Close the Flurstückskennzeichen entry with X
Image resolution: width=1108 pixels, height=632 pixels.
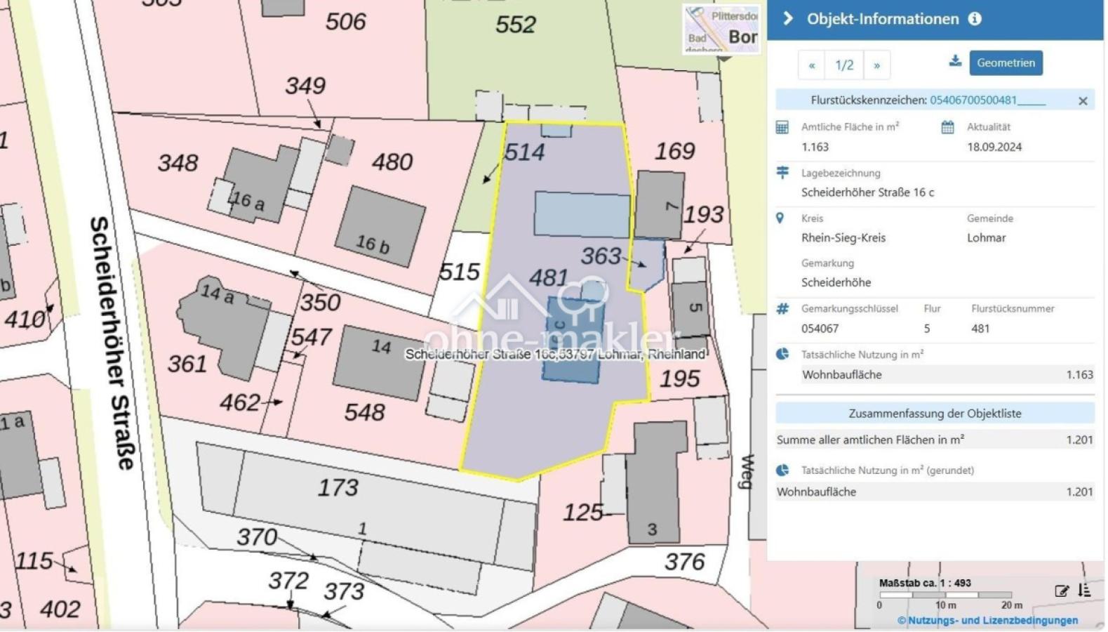tap(1083, 101)
